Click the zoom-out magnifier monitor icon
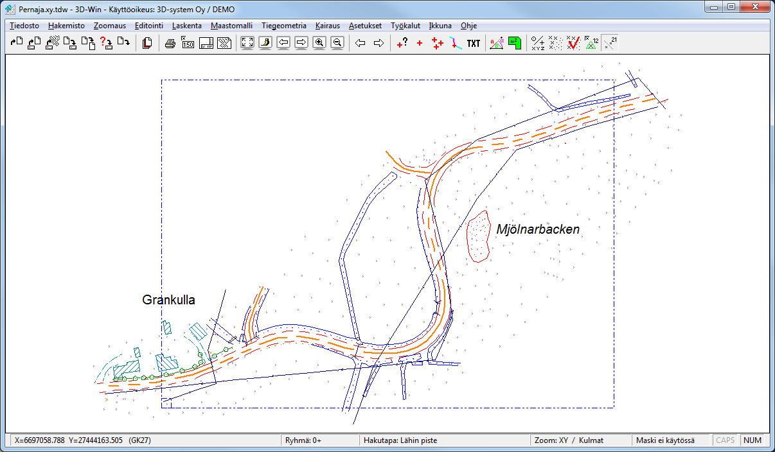775x452 pixels. click(x=337, y=44)
